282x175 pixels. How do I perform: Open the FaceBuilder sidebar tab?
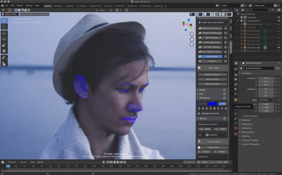[231, 47]
